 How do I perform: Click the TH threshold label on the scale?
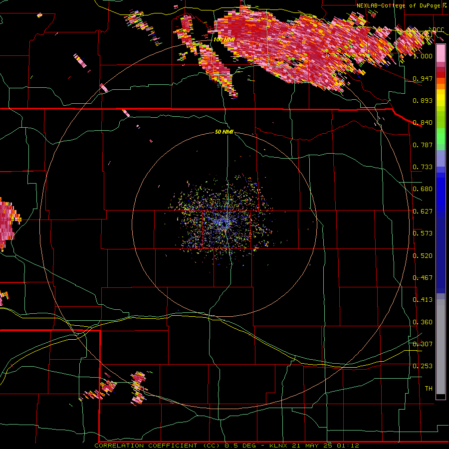(429, 389)
